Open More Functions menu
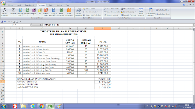The image size is (195, 109). point(69,12)
